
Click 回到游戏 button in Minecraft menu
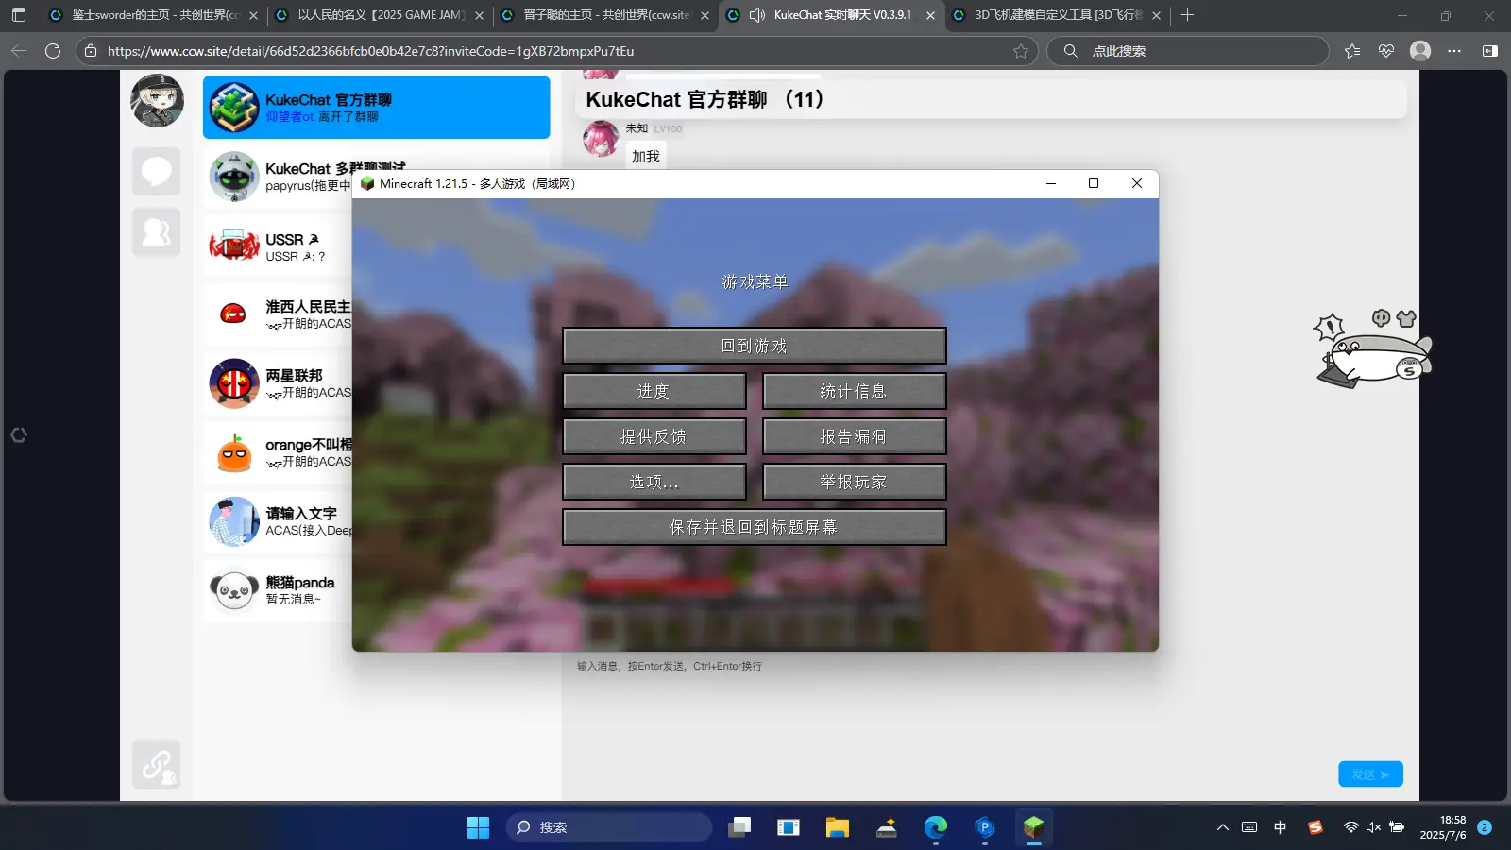tap(754, 346)
